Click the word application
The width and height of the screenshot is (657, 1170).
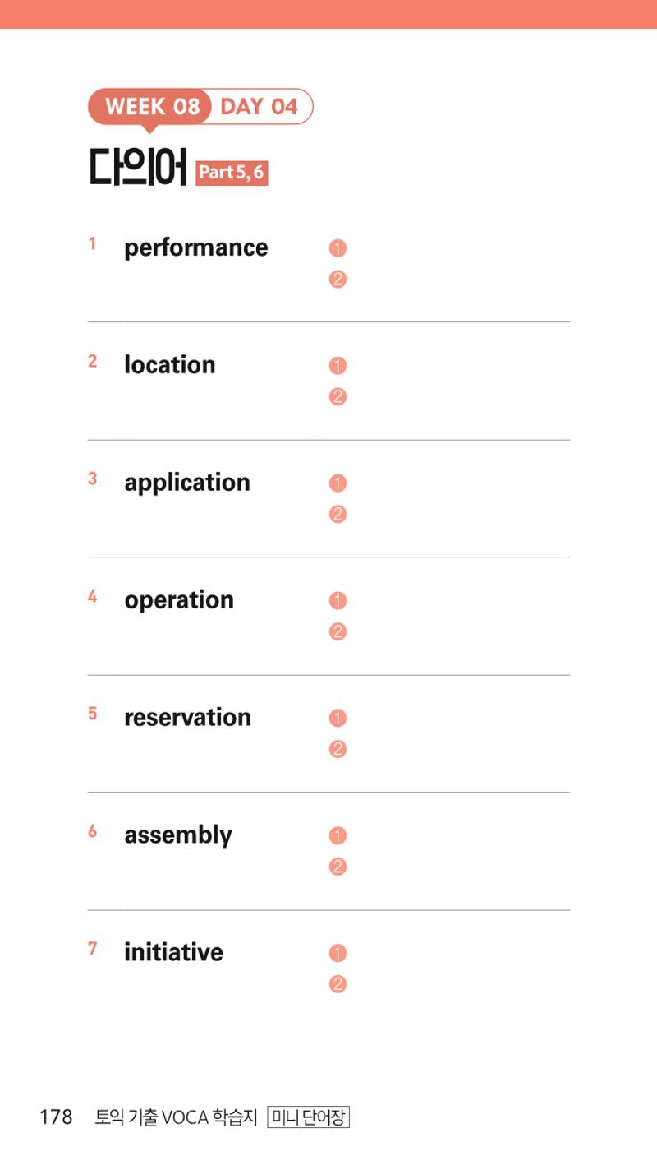coord(187,483)
